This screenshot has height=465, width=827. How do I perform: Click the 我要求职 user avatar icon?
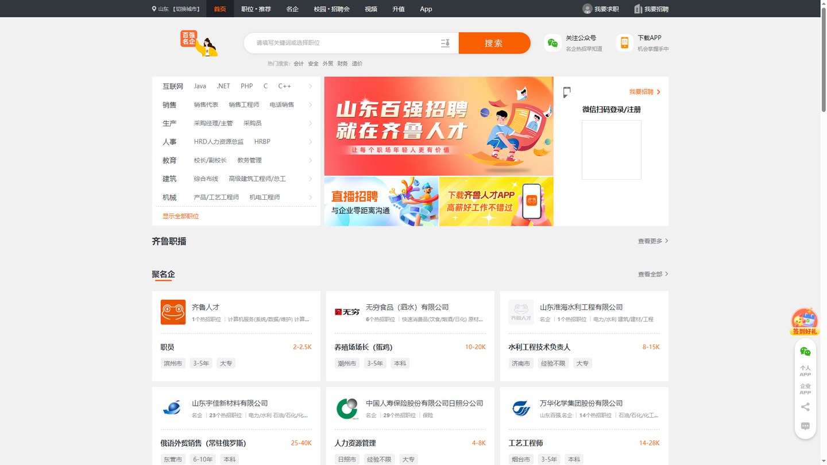point(587,9)
